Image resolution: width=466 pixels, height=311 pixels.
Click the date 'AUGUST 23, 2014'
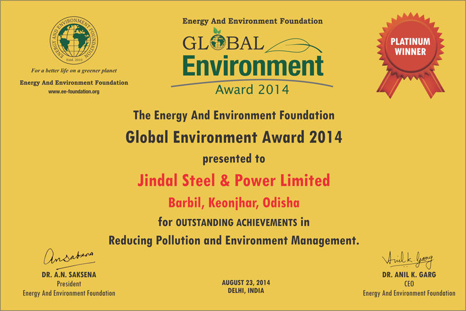click(x=246, y=283)
